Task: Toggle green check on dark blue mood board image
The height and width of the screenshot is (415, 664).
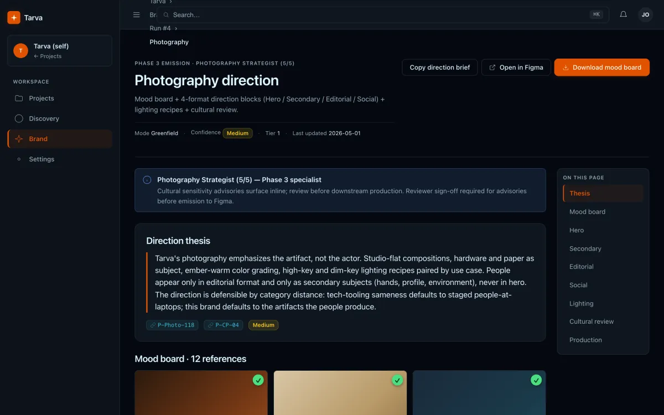Action: (536, 380)
